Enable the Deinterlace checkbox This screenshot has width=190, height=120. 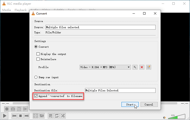[x=38, y=59]
